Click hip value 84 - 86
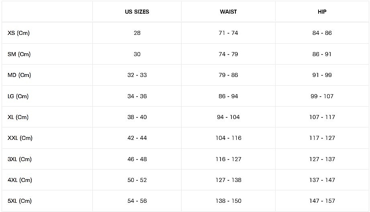 point(322,33)
